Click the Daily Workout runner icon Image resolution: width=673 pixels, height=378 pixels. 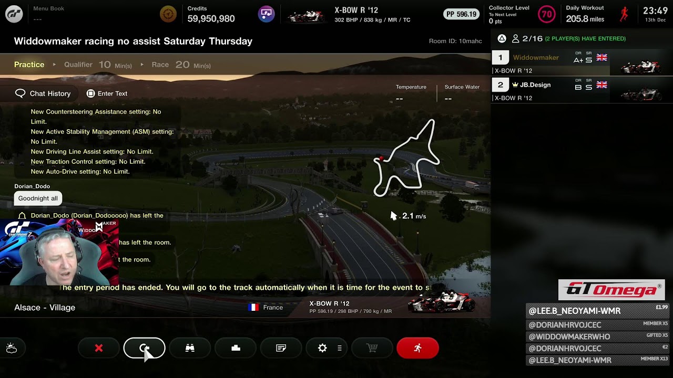pos(624,14)
